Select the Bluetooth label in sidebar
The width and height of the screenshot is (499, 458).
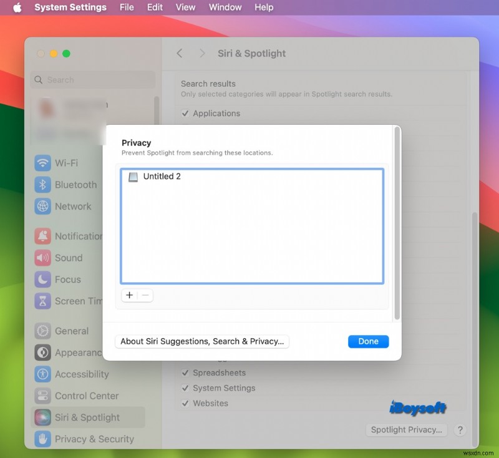[75, 185]
